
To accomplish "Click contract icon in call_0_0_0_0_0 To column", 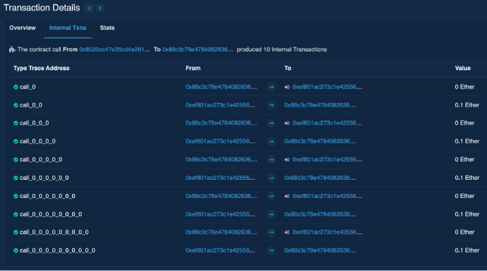I will point(287,159).
